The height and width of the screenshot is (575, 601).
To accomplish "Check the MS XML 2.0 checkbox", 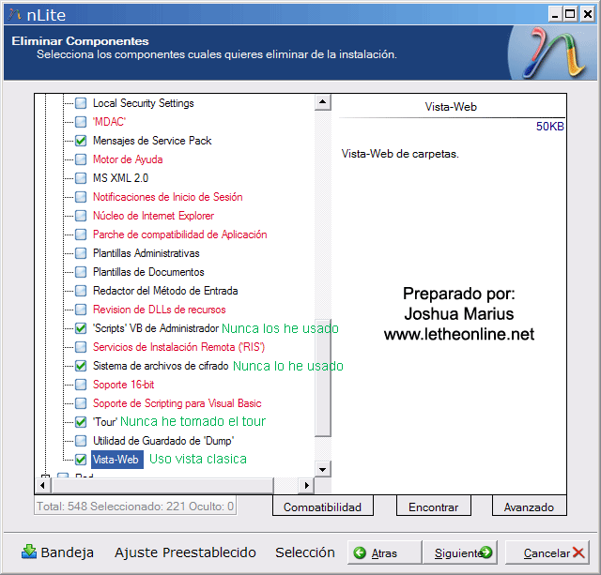I will 81,178.
